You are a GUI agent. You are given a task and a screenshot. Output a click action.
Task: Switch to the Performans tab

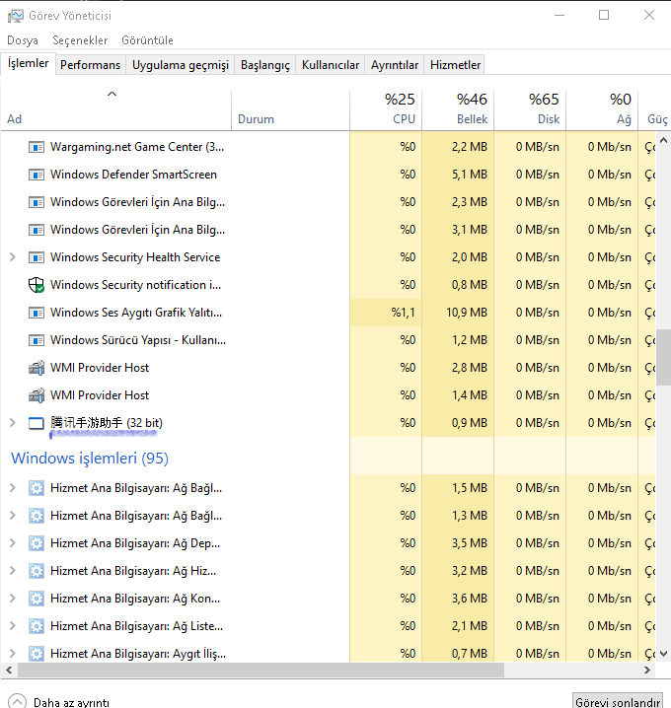click(x=91, y=65)
